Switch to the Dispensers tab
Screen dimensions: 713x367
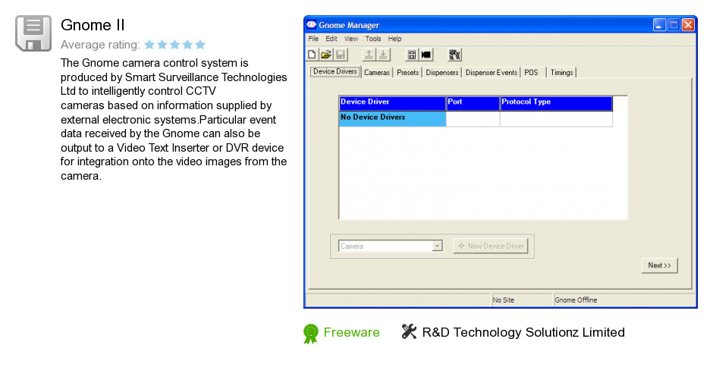pos(442,72)
